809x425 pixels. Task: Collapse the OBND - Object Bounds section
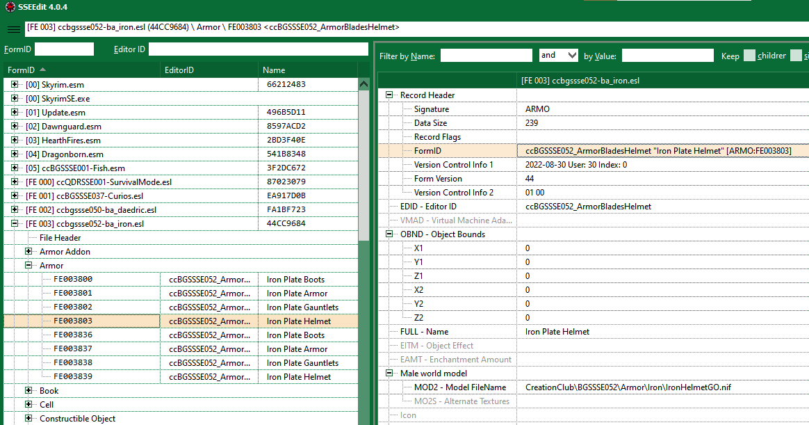click(x=389, y=234)
